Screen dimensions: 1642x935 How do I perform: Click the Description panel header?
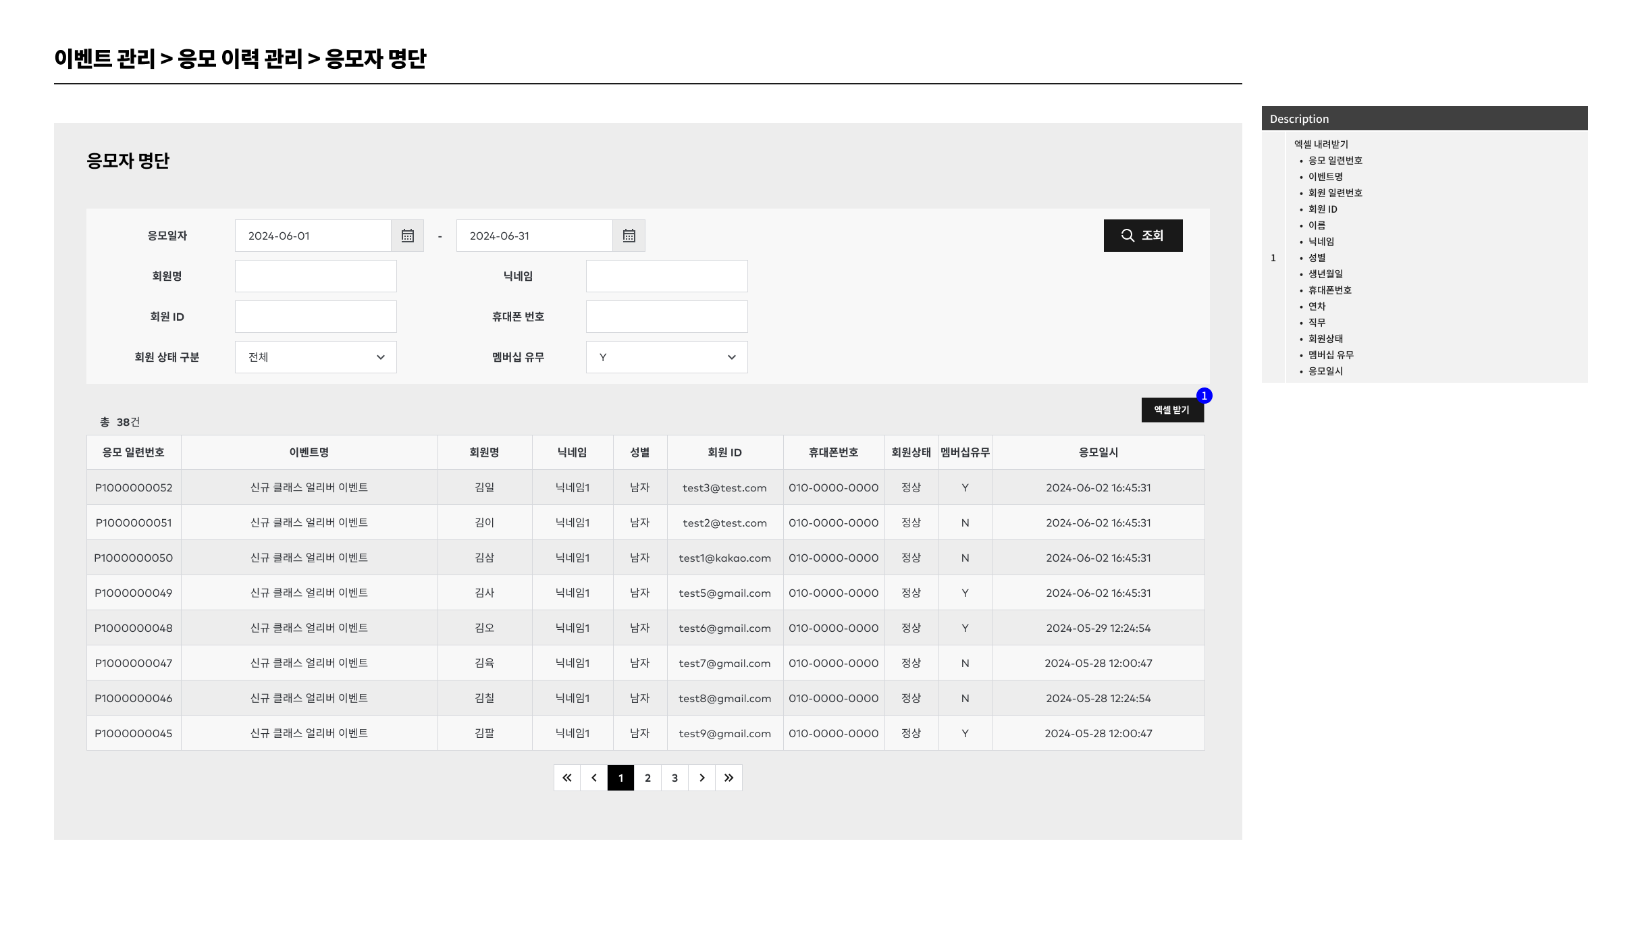(x=1425, y=118)
